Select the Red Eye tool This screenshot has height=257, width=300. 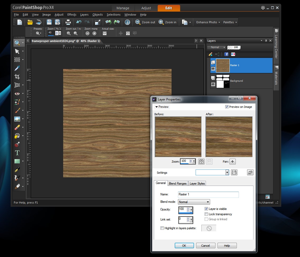[17, 94]
